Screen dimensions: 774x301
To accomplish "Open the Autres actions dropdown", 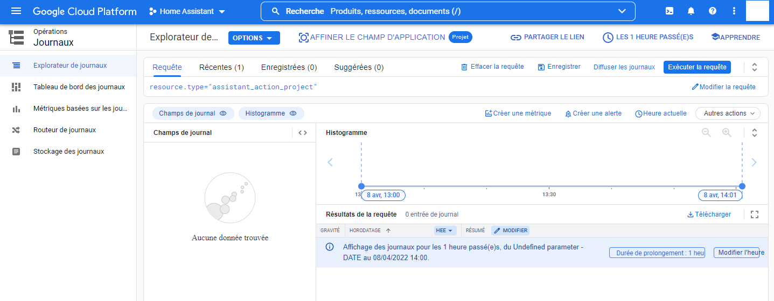I will pyautogui.click(x=728, y=113).
